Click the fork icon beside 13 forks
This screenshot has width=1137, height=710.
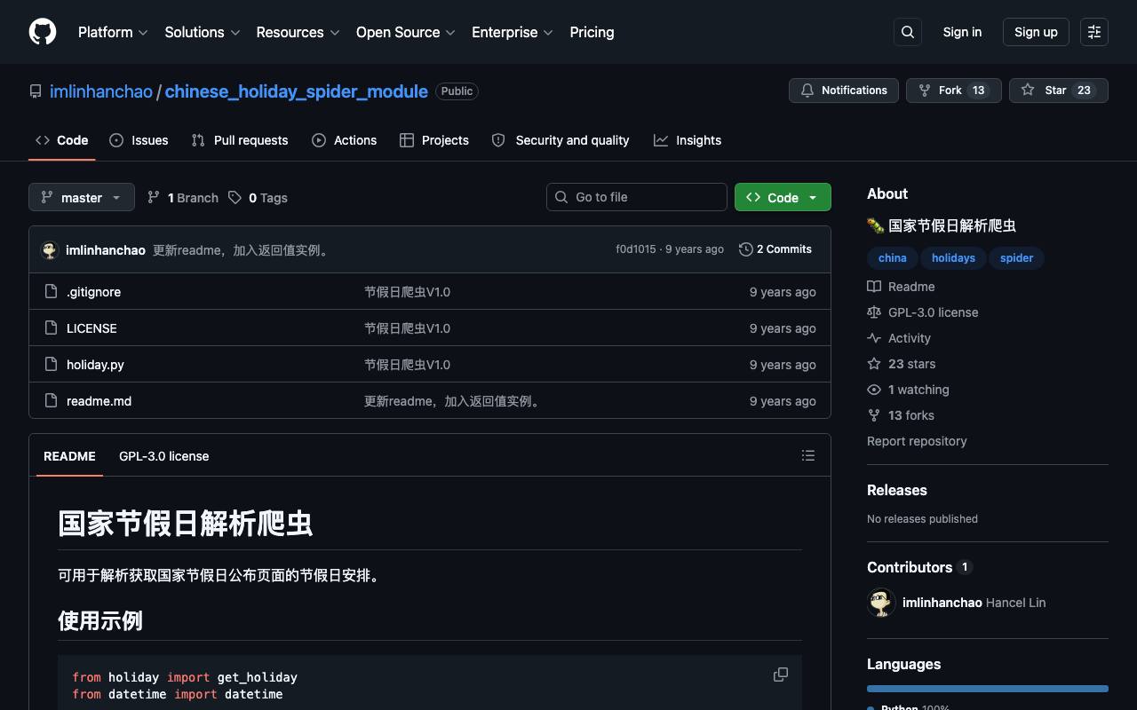pyautogui.click(x=874, y=415)
